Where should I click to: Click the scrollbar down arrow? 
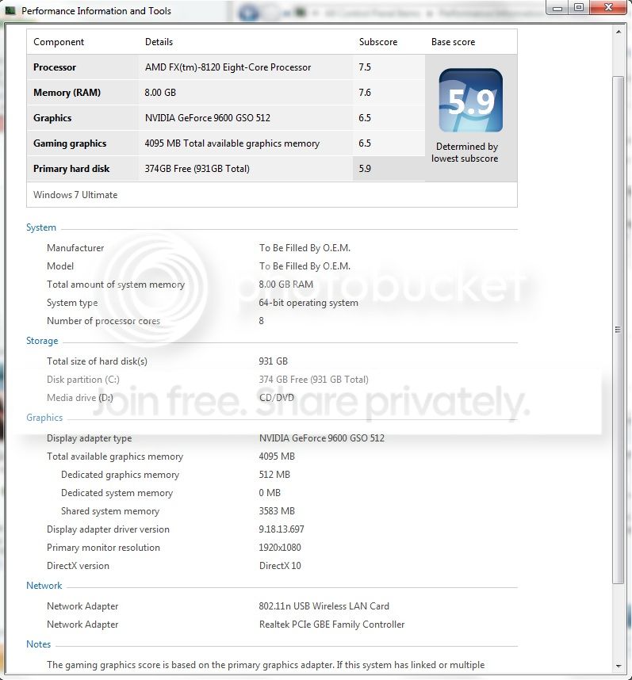click(x=619, y=666)
